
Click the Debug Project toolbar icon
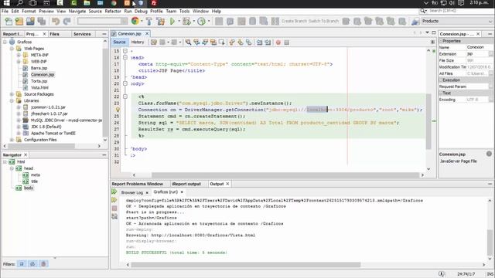point(186,21)
